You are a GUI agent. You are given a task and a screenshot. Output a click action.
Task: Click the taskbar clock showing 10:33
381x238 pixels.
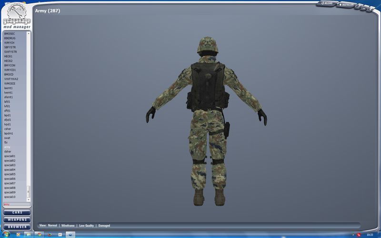coord(370,235)
